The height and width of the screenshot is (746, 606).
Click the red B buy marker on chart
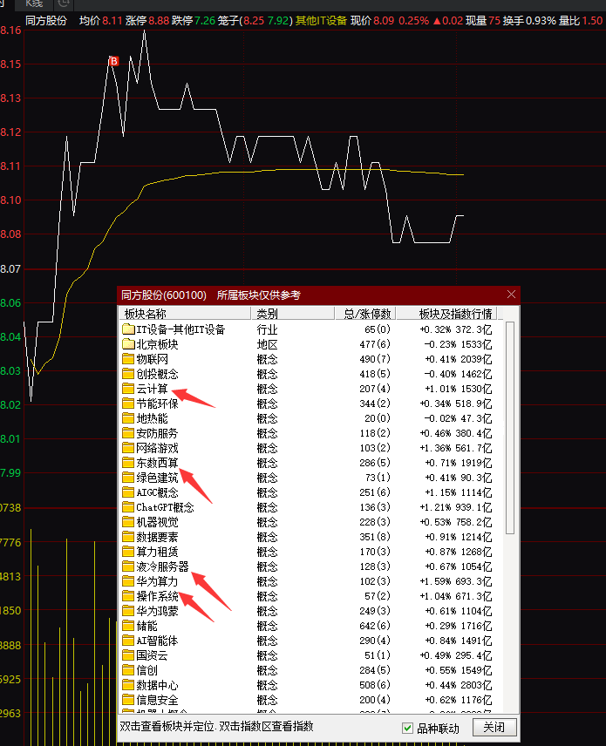coord(113,61)
